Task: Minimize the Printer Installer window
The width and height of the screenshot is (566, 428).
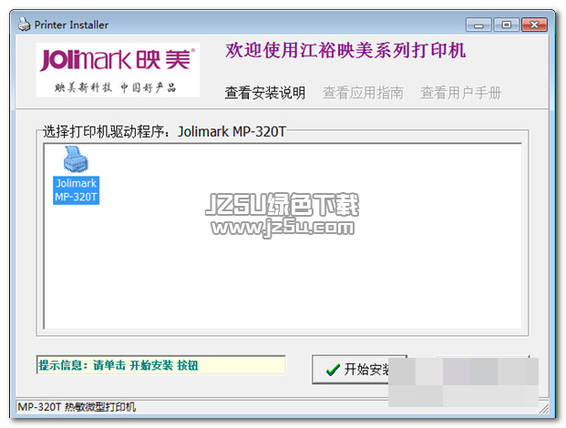Action: (x=479, y=25)
